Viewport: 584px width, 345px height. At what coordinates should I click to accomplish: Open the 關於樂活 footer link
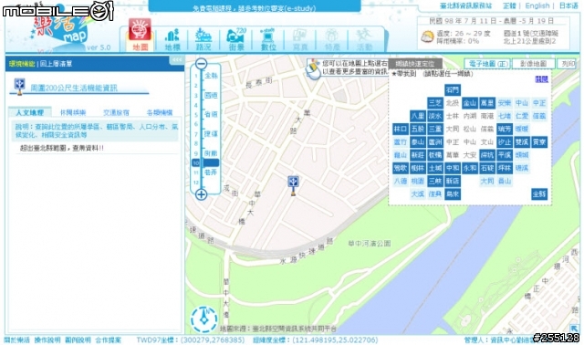tap(16, 340)
